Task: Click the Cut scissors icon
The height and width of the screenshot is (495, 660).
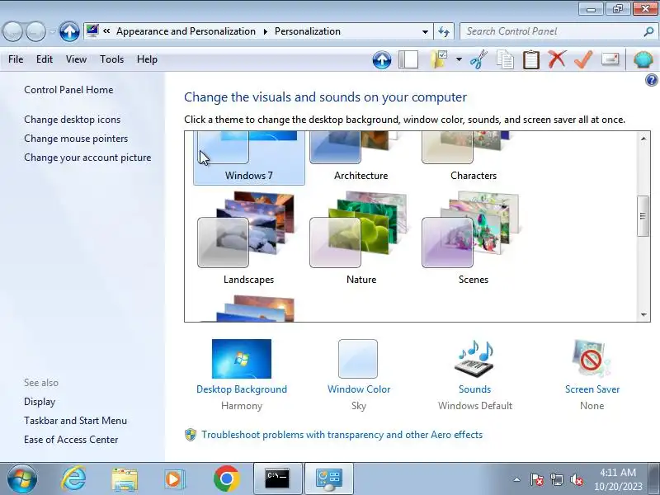Action: [478, 59]
